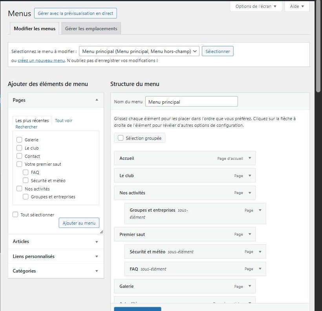Select the Premier saut menu item bar
This screenshot has width=322, height=311.
185,234
